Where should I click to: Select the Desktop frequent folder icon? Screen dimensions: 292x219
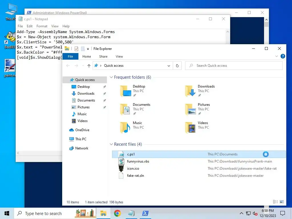click(x=126, y=91)
